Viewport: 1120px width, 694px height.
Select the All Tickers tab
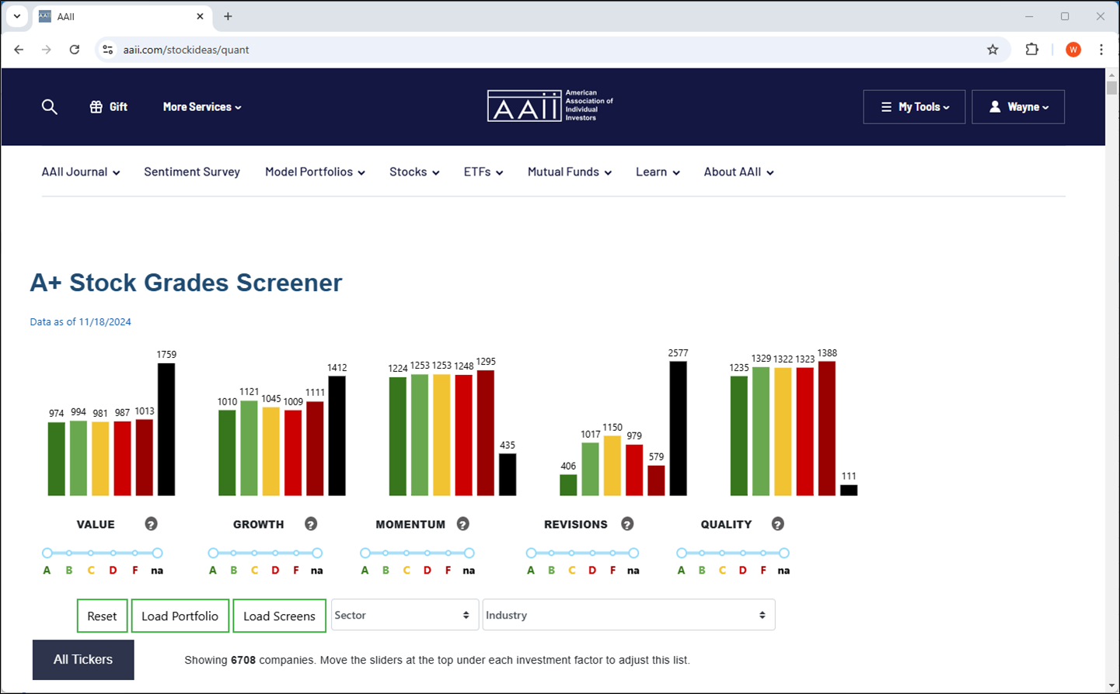click(x=83, y=660)
